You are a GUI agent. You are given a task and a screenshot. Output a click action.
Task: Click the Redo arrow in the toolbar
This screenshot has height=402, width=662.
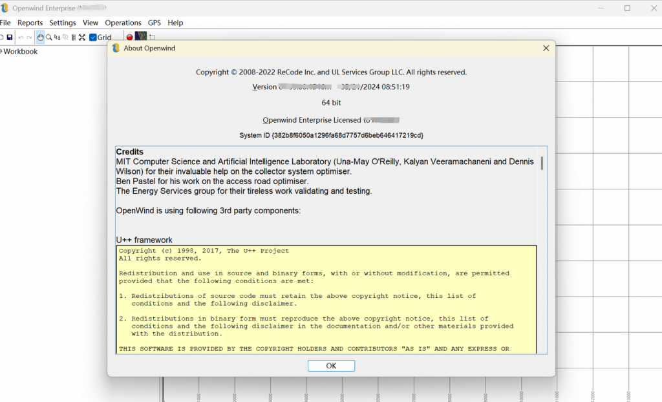tap(29, 37)
